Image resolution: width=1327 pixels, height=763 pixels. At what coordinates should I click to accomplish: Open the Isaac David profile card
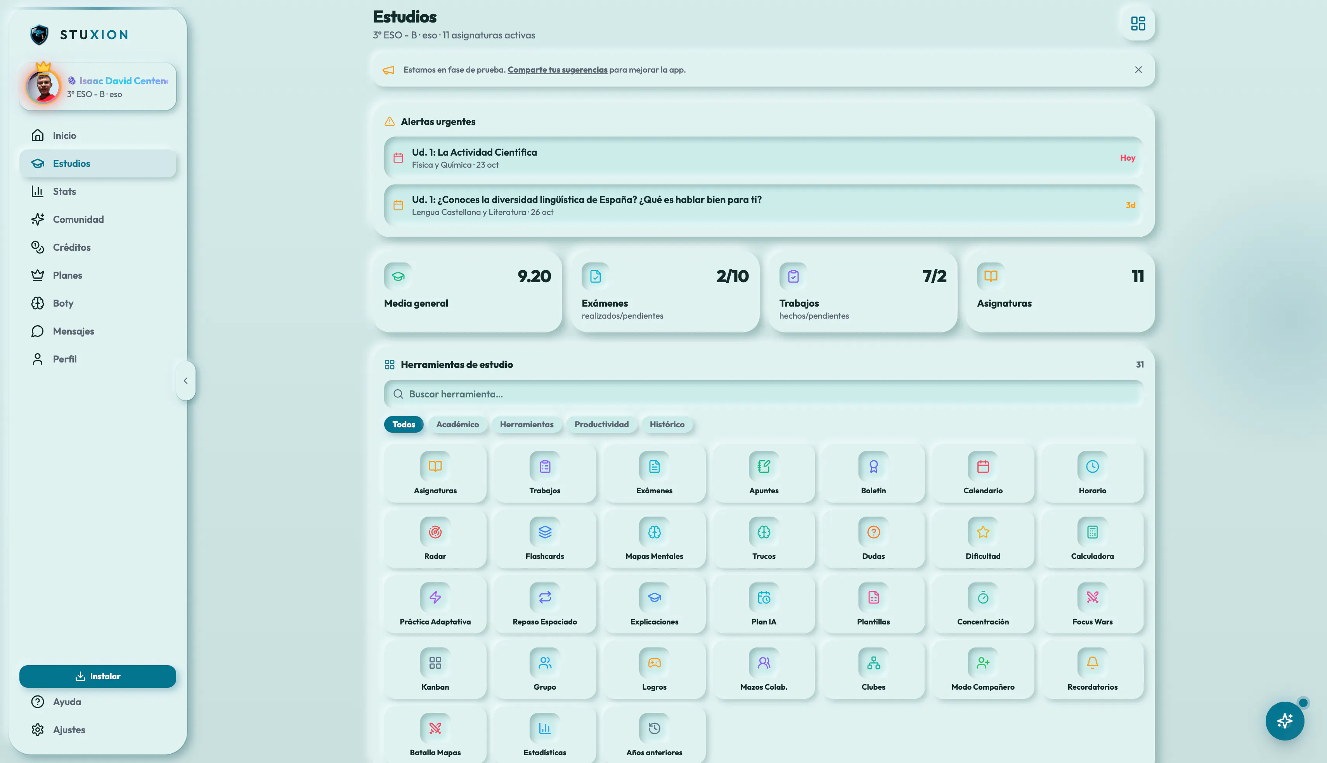[97, 87]
